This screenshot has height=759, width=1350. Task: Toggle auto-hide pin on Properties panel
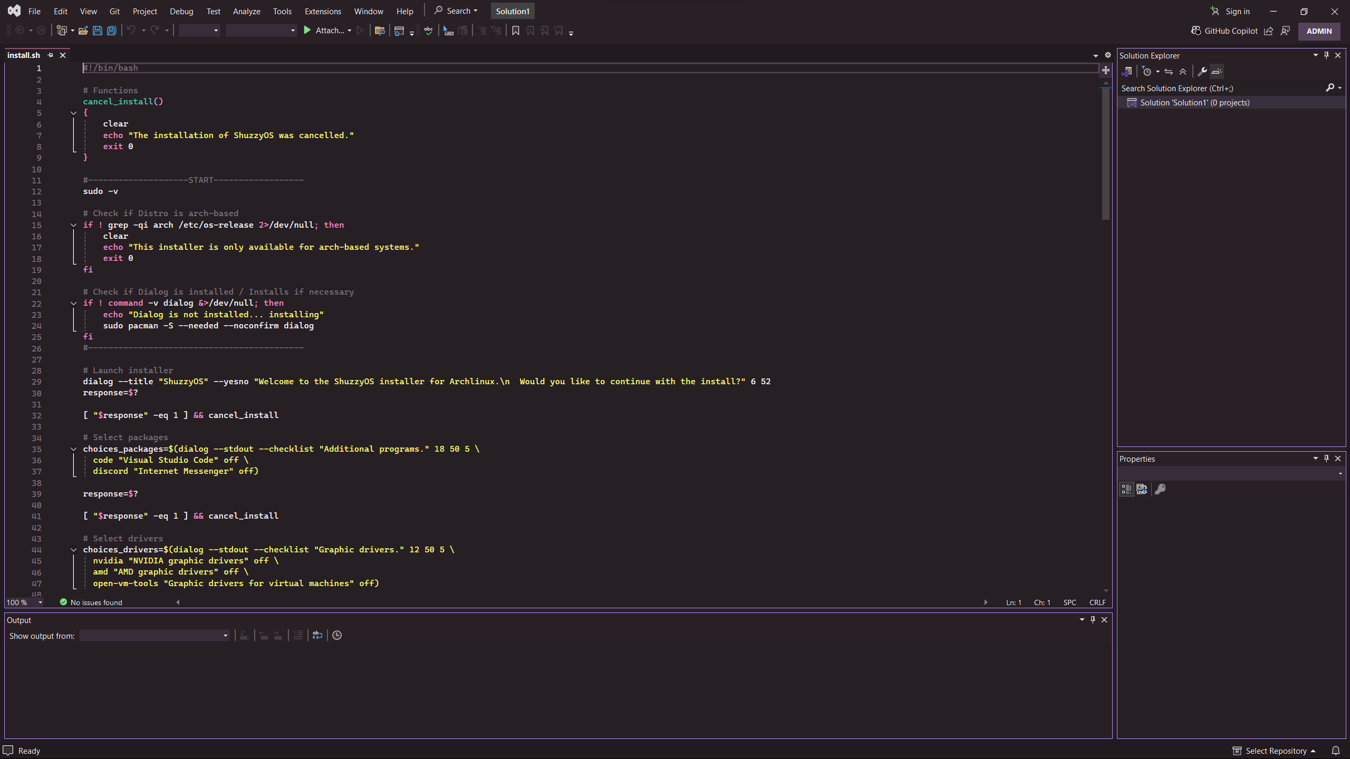(1326, 459)
